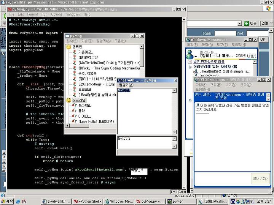
Task: Click the green arrow 이동 icon in Internet Explorer
Action: [x=246, y=24]
